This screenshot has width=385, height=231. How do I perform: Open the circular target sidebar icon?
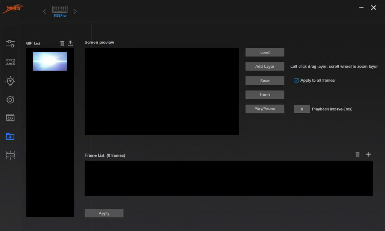click(10, 100)
